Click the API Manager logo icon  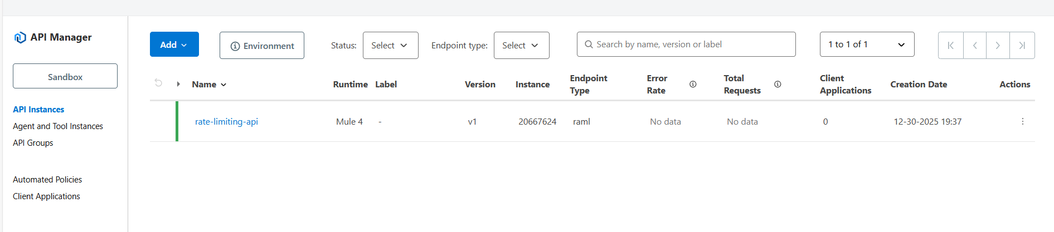[20, 37]
